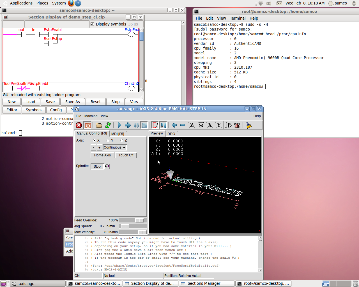Image resolution: width=359 pixels, height=287 pixels.
Task: Click Save As in Section Display window
Action: 73,102
